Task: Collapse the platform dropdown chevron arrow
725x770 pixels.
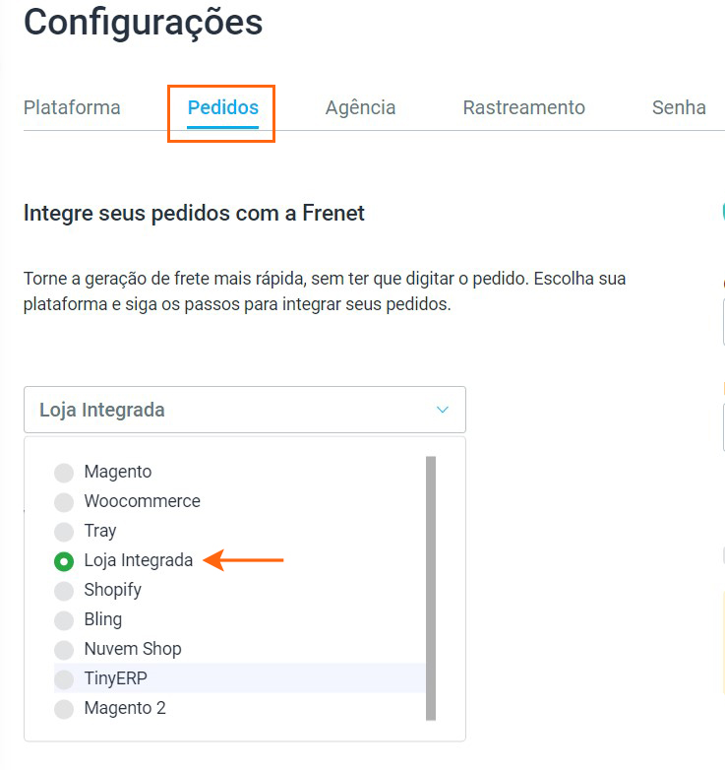Action: 443,410
